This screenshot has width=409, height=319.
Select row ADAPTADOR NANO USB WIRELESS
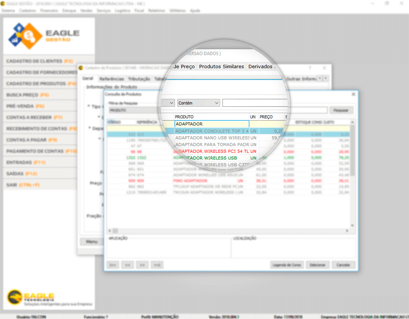click(x=212, y=138)
